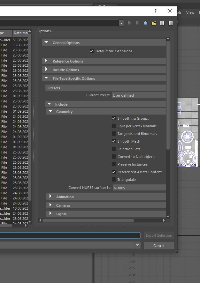Screen dimensions: 200x283
Task: Toggle Default file extensions checkbox
Action: pos(92,51)
